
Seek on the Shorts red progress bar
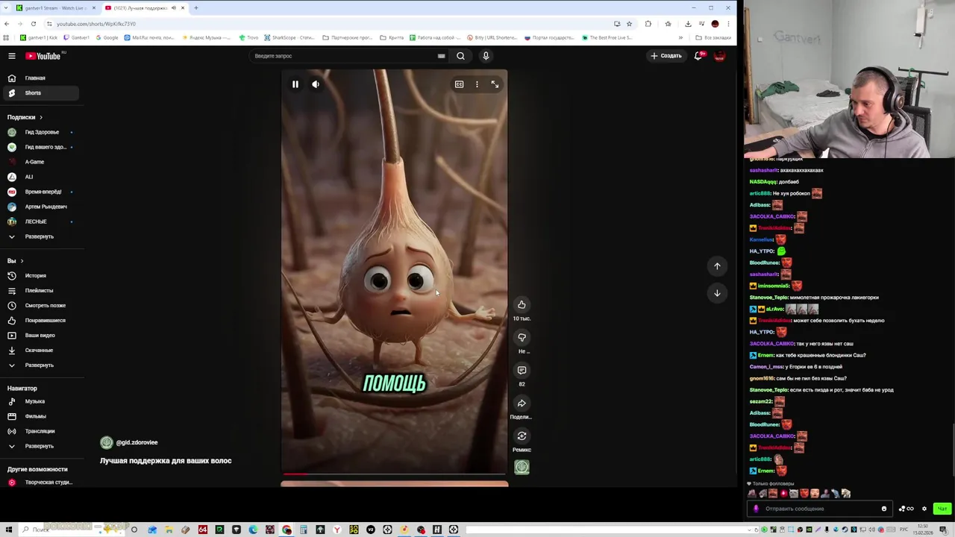[x=394, y=474]
